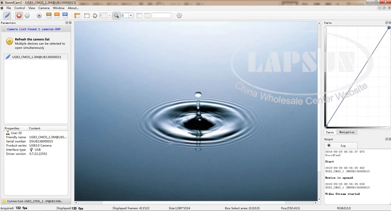
Task: Click Displayed frames: 411522 in status bar
Action: click(131, 208)
